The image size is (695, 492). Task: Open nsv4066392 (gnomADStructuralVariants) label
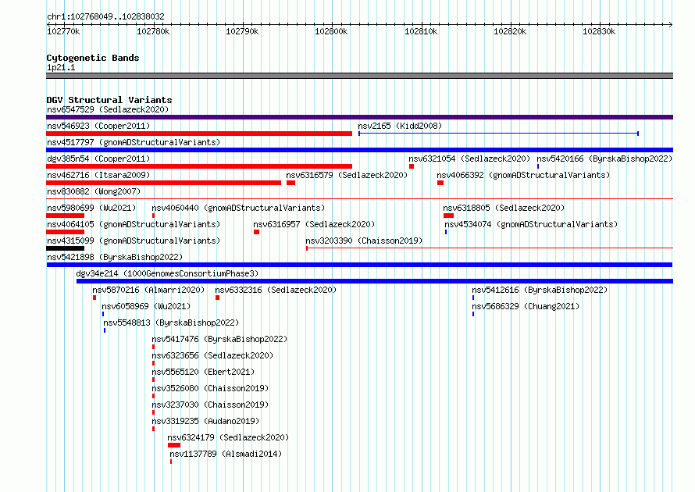pos(523,175)
